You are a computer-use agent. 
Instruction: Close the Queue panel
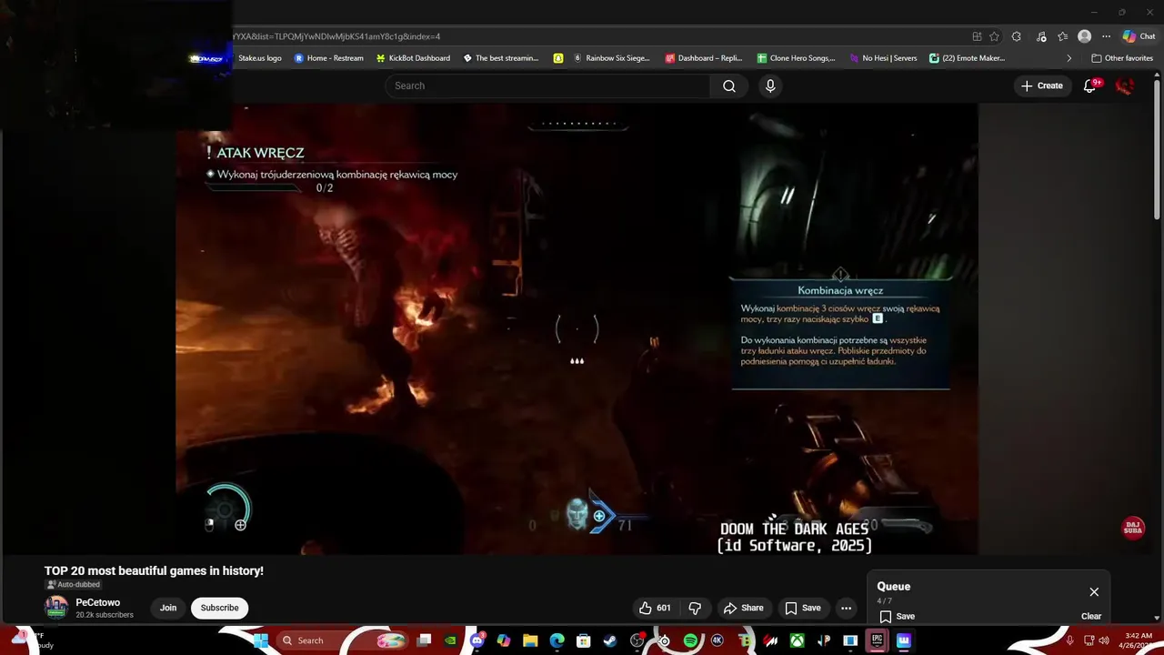coord(1094,592)
